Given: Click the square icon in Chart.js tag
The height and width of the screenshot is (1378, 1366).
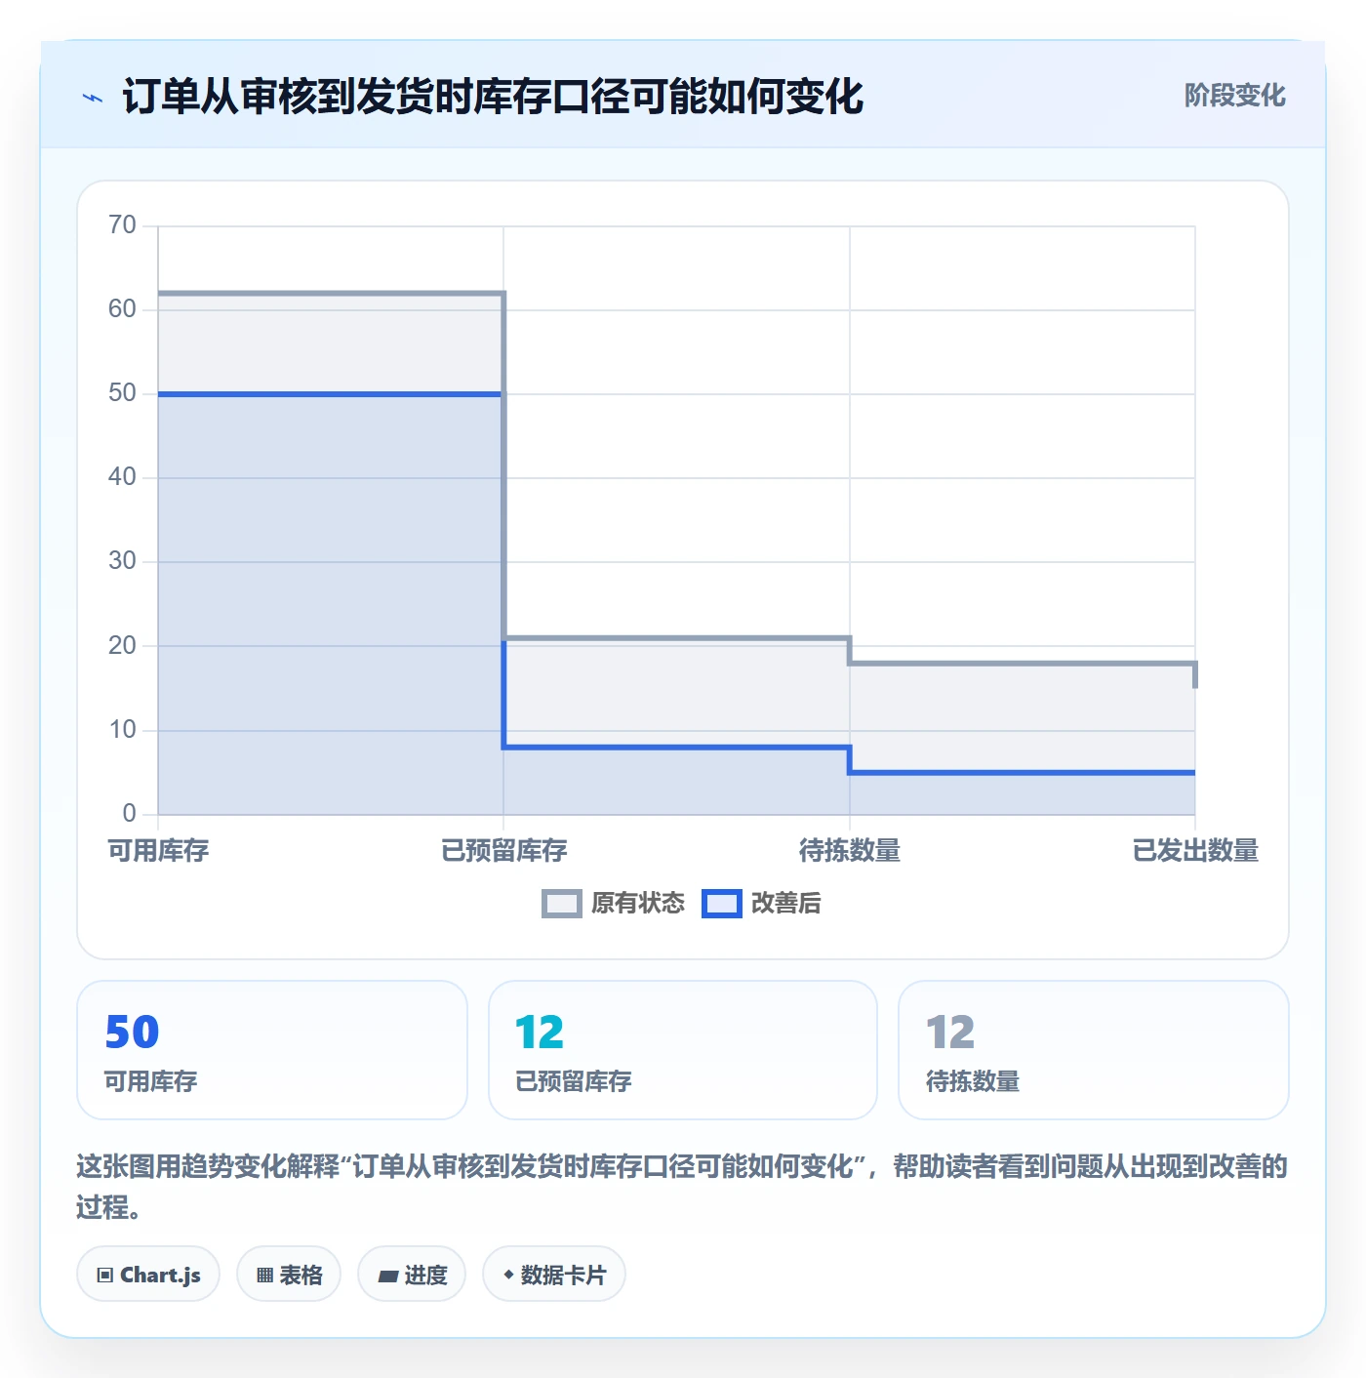Looking at the screenshot, I should point(105,1275).
